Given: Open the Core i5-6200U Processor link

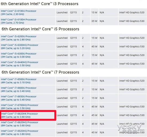Looking at the screenshot, I should point(18,38).
